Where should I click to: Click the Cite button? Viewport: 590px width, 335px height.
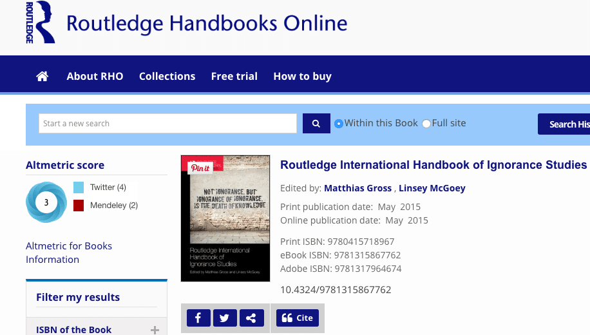click(298, 318)
